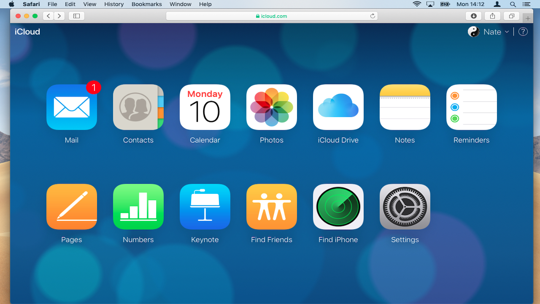Viewport: 540px width, 304px height.
Task: Open the Help menu
Action: tap(205, 4)
